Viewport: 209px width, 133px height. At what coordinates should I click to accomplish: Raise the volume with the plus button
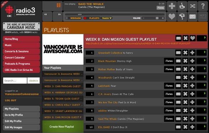click(163, 18)
